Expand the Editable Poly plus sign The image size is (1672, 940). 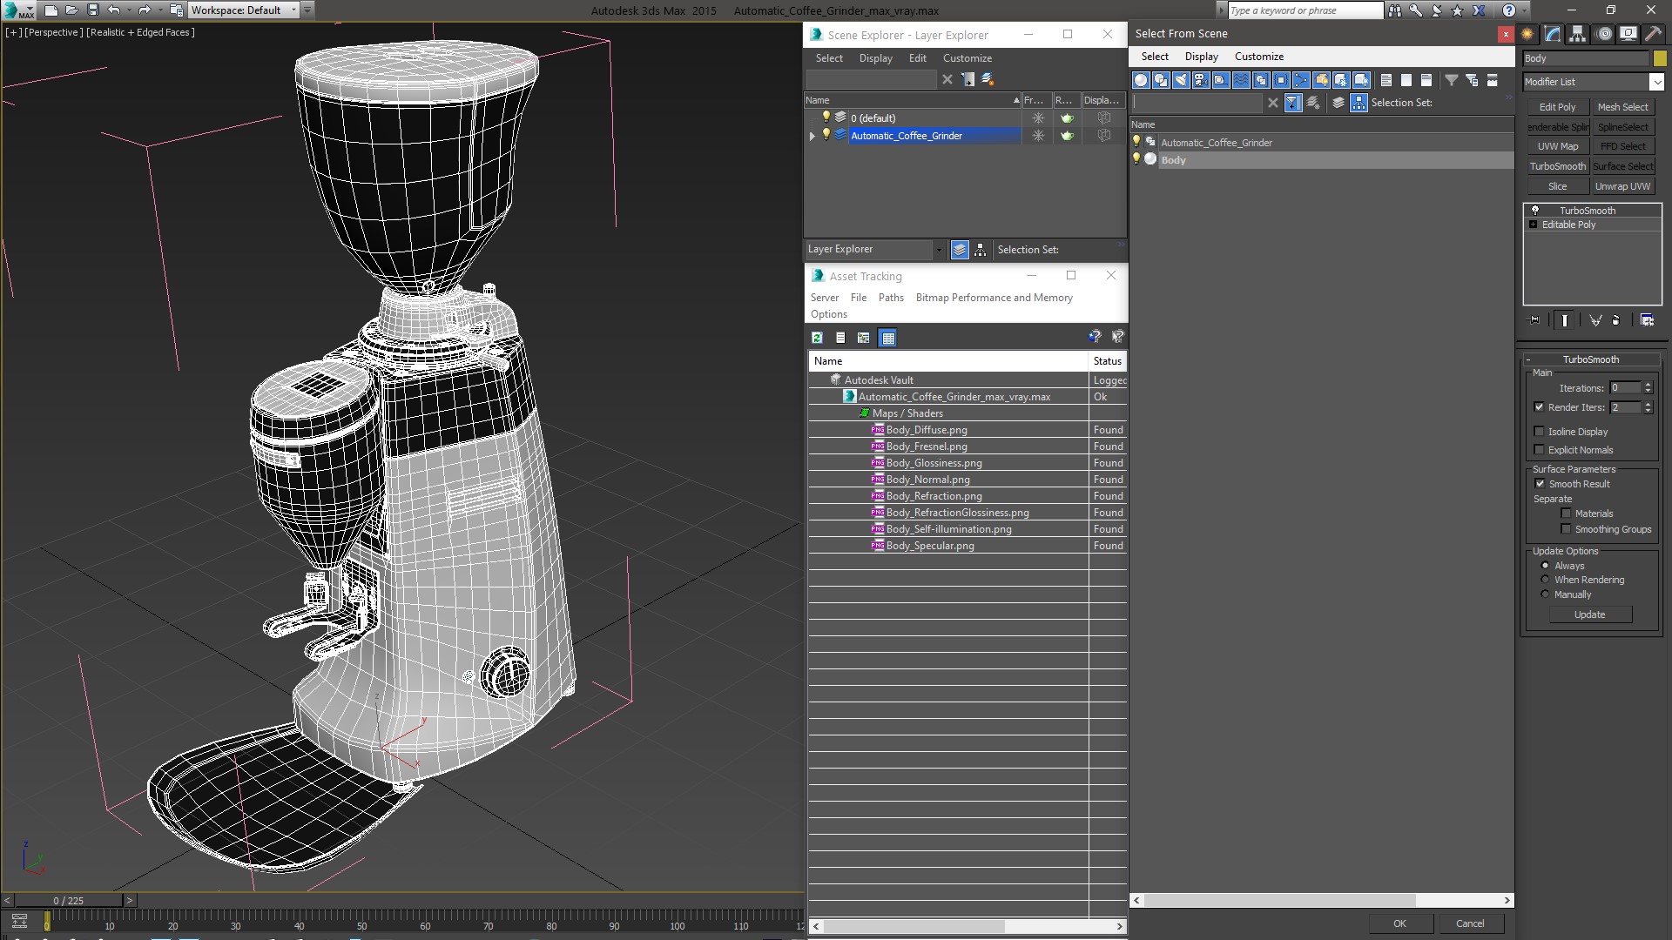[x=1534, y=225]
